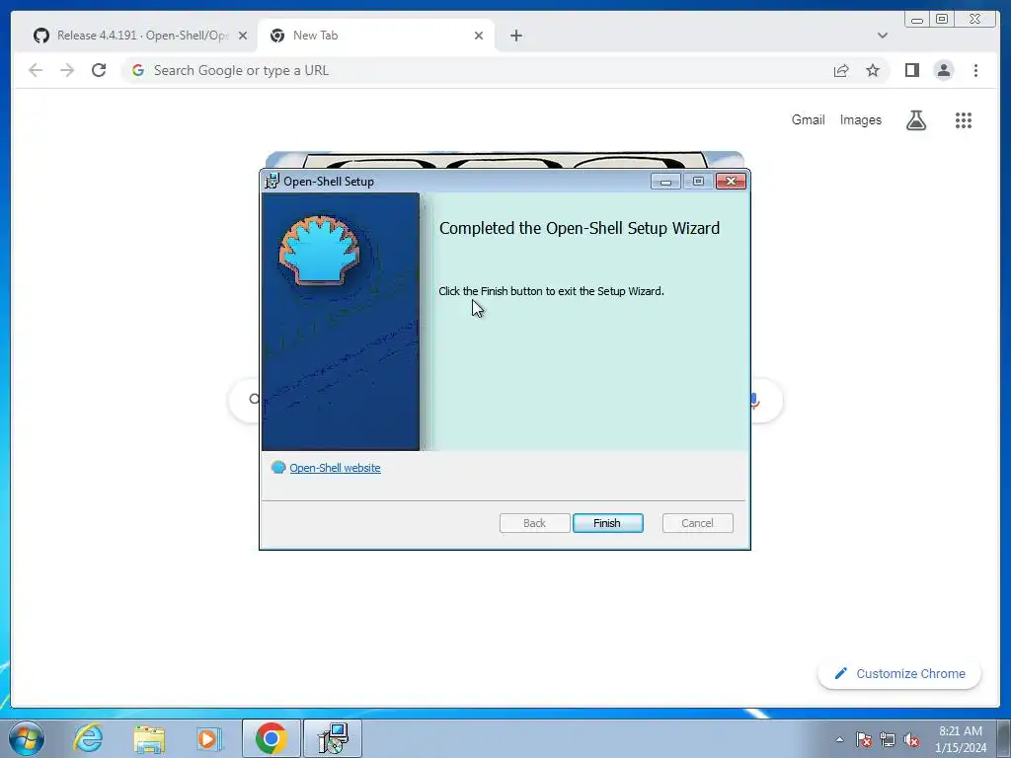Click "Completed the Open-Shell Setup Wizard" heading
The image size is (1011, 758).
(579, 228)
